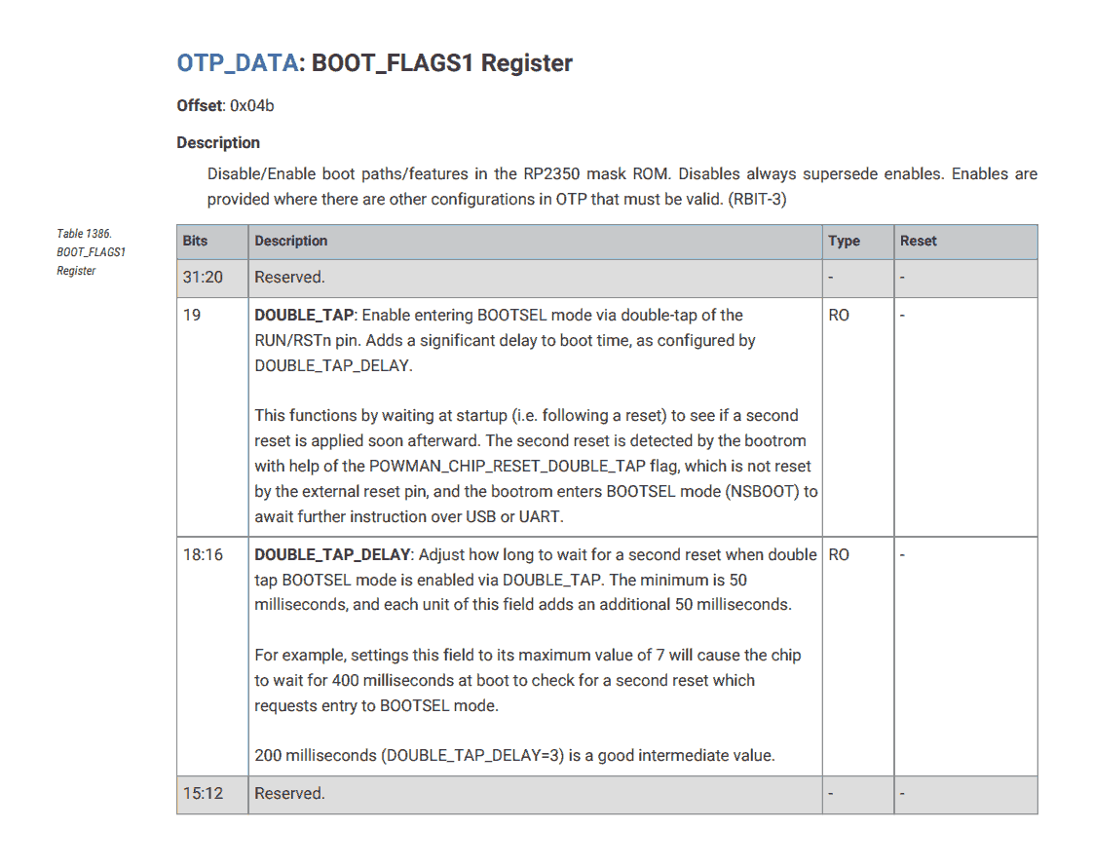Click the bold Description section heading
1093x867 pixels.
[x=218, y=142]
